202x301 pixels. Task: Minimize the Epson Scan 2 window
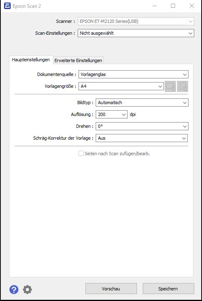tap(155, 6)
